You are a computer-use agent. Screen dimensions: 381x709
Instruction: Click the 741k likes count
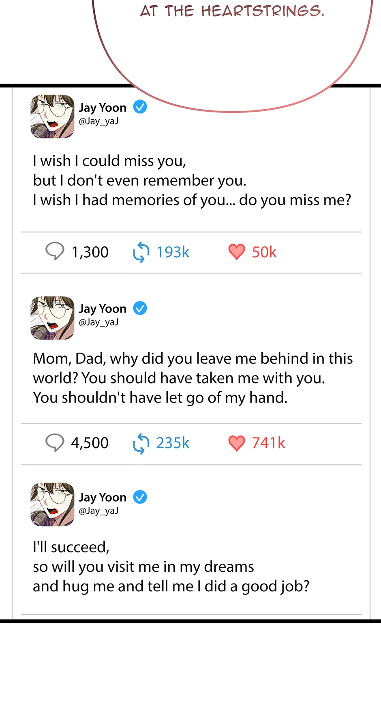pos(268,443)
